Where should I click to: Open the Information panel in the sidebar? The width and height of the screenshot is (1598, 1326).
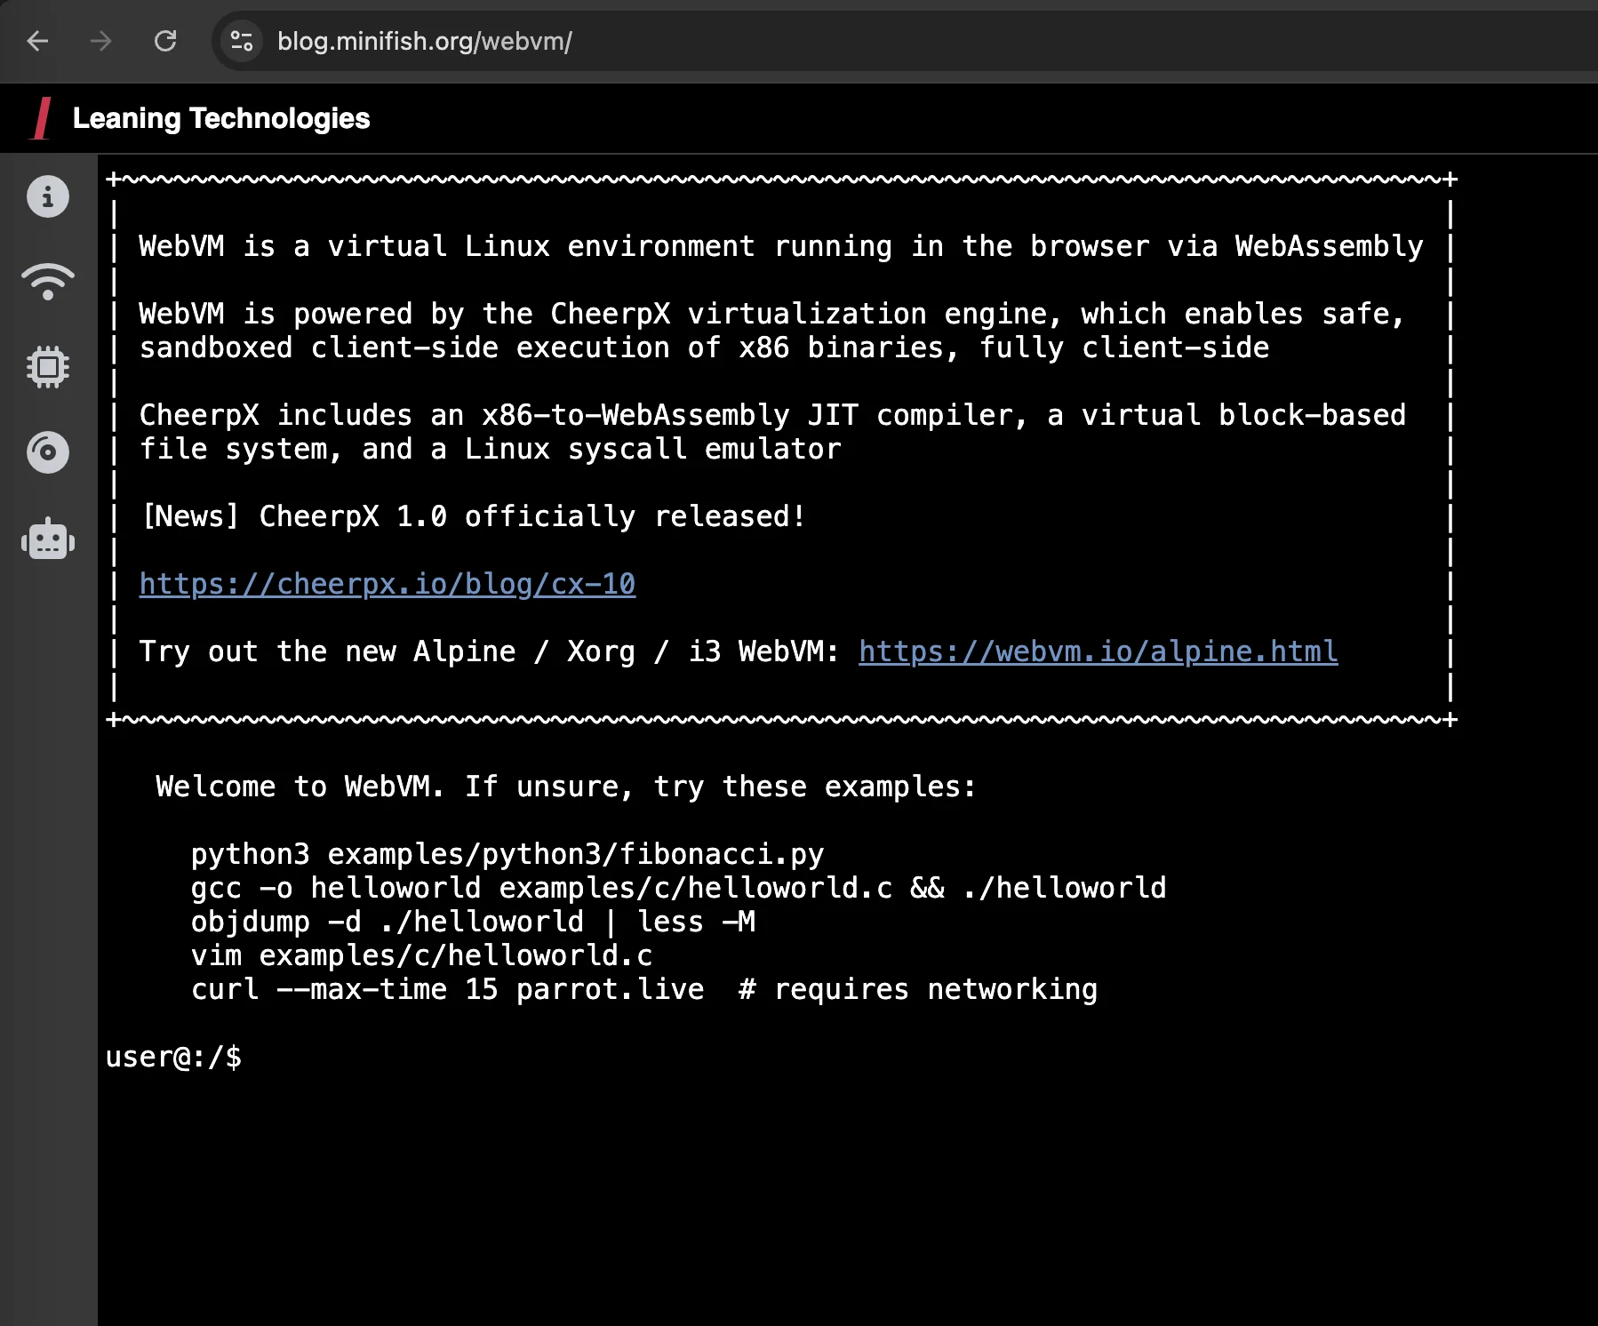48,196
